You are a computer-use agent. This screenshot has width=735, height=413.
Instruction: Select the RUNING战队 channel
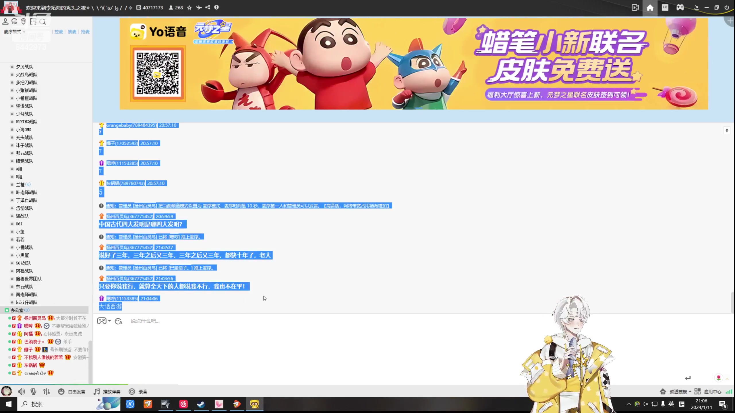coord(26,122)
